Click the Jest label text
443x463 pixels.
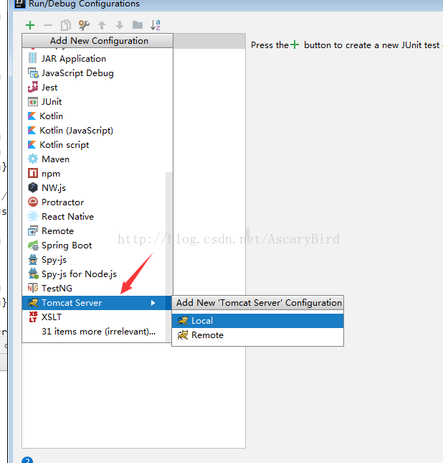[49, 88]
